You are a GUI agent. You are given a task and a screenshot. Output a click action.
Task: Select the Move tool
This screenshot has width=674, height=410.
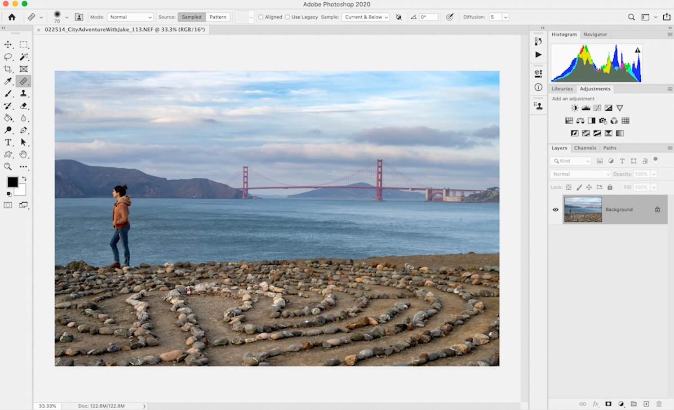pos(8,44)
